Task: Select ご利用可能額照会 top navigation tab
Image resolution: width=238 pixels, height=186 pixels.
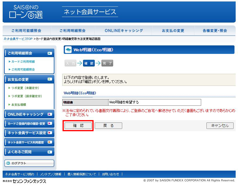Action: 26,30
